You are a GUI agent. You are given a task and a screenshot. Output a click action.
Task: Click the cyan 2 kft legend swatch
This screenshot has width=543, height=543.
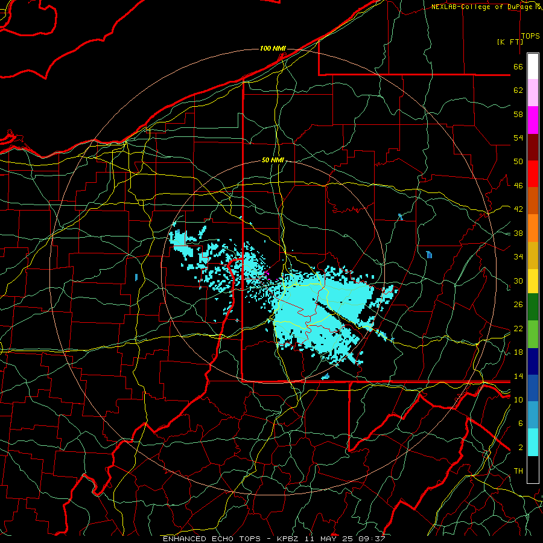coord(533,442)
